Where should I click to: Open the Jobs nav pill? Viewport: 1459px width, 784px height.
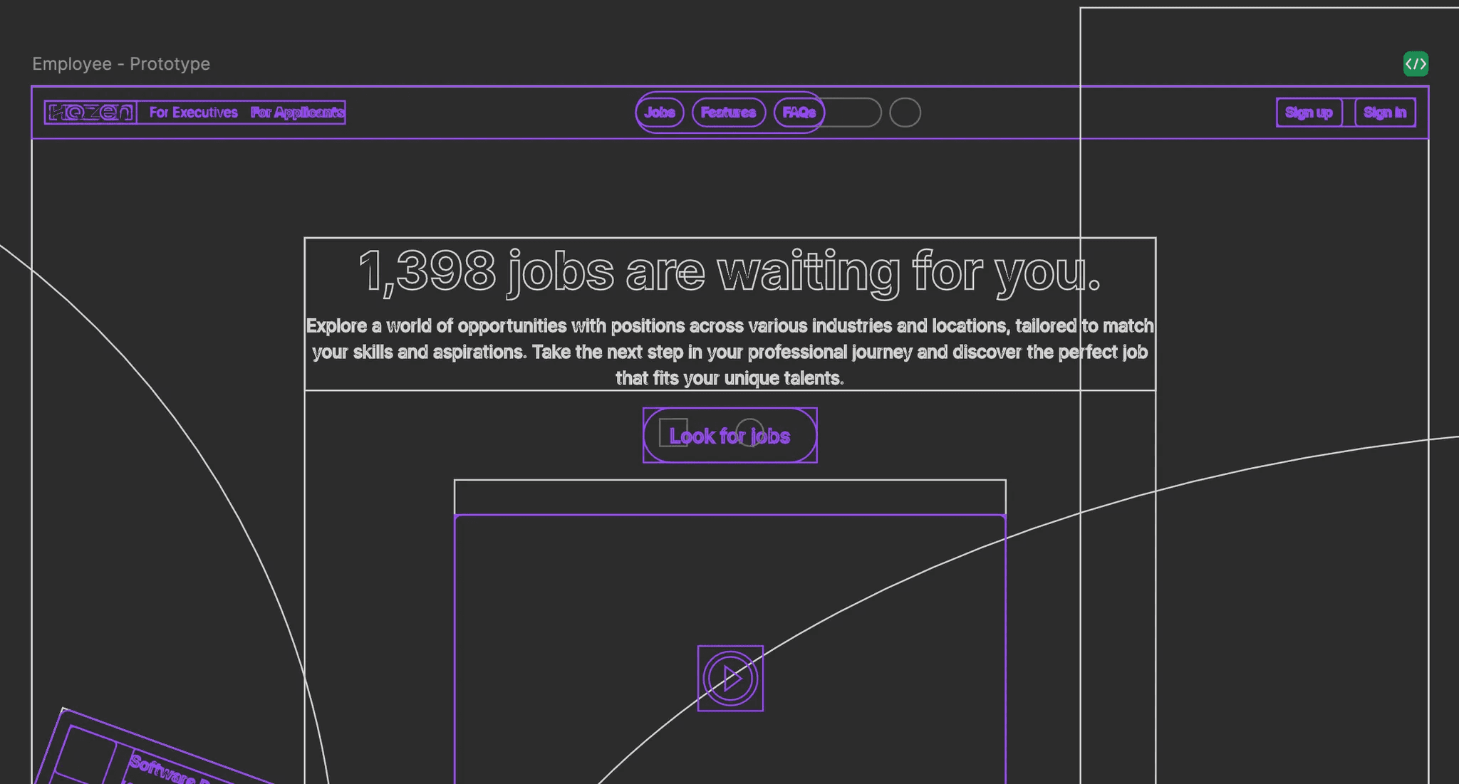pos(660,113)
